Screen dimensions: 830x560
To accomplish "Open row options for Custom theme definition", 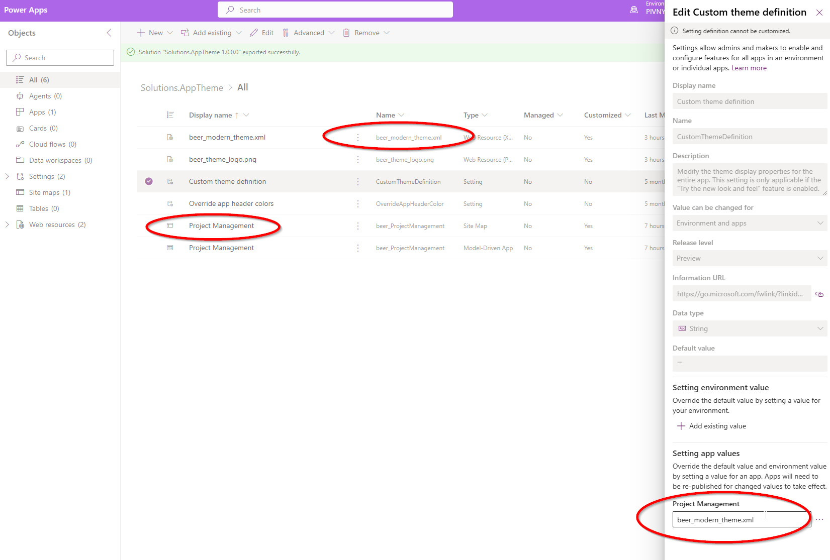I will coord(358,181).
